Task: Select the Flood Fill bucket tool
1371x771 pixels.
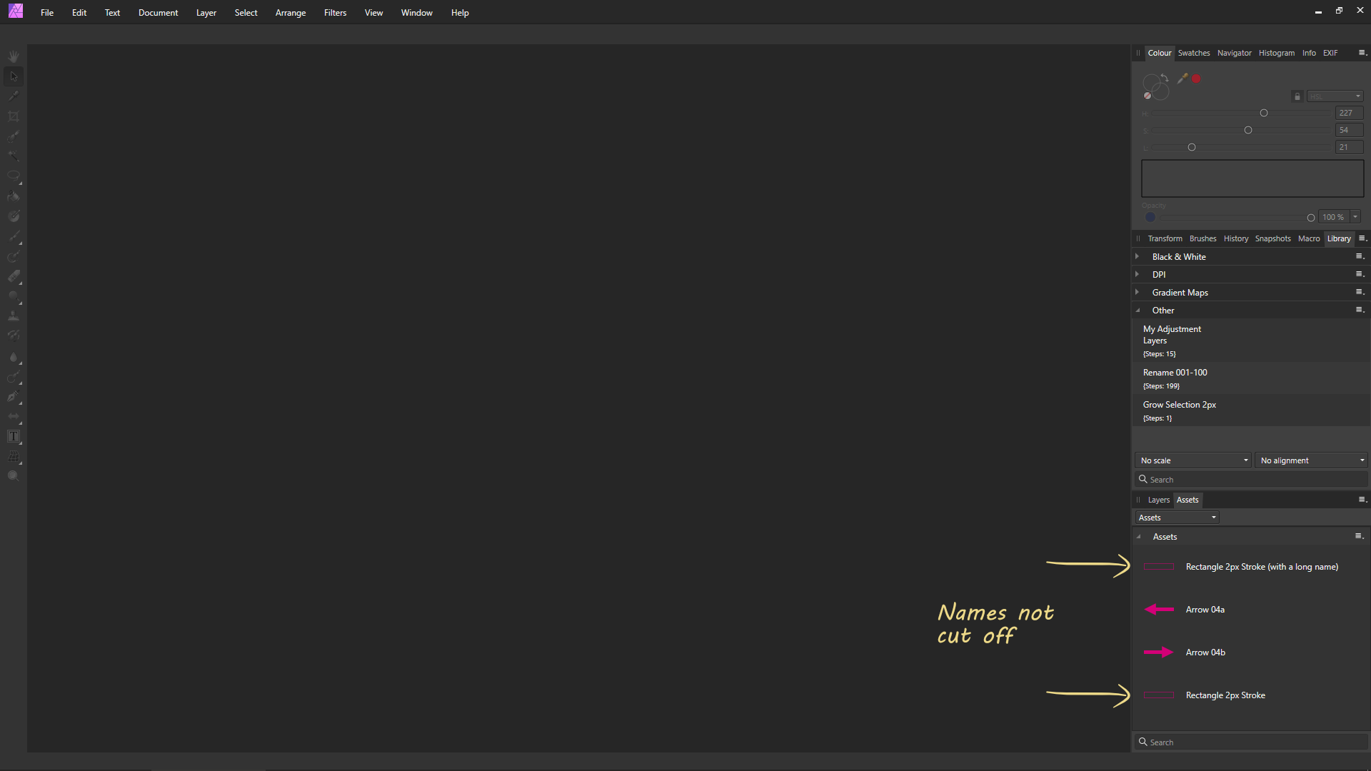Action: [x=14, y=196]
